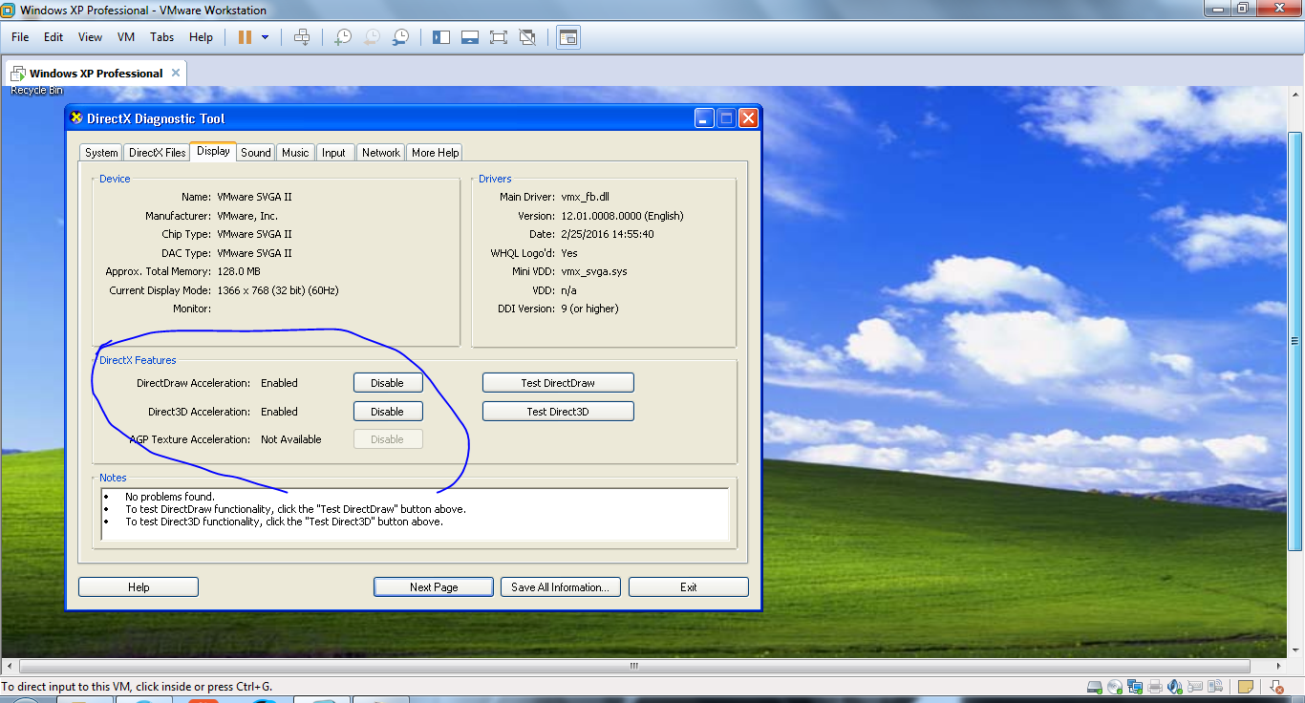Viewport: 1305px width, 703px height.
Task: Click the 'No problems found.' note
Action: (170, 497)
